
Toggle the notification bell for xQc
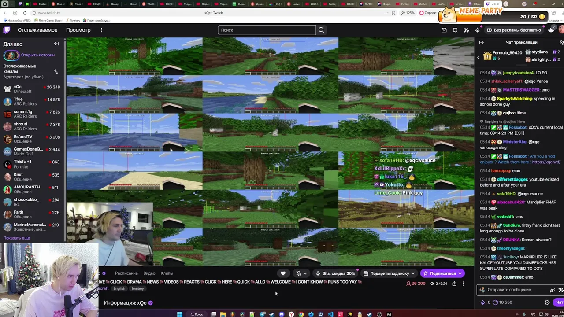click(298, 273)
